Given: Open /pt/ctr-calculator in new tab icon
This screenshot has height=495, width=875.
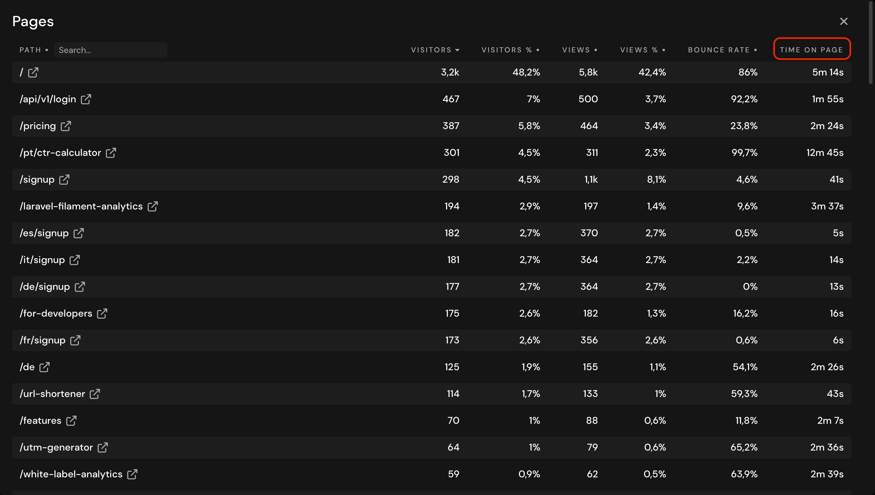Looking at the screenshot, I should tap(111, 153).
